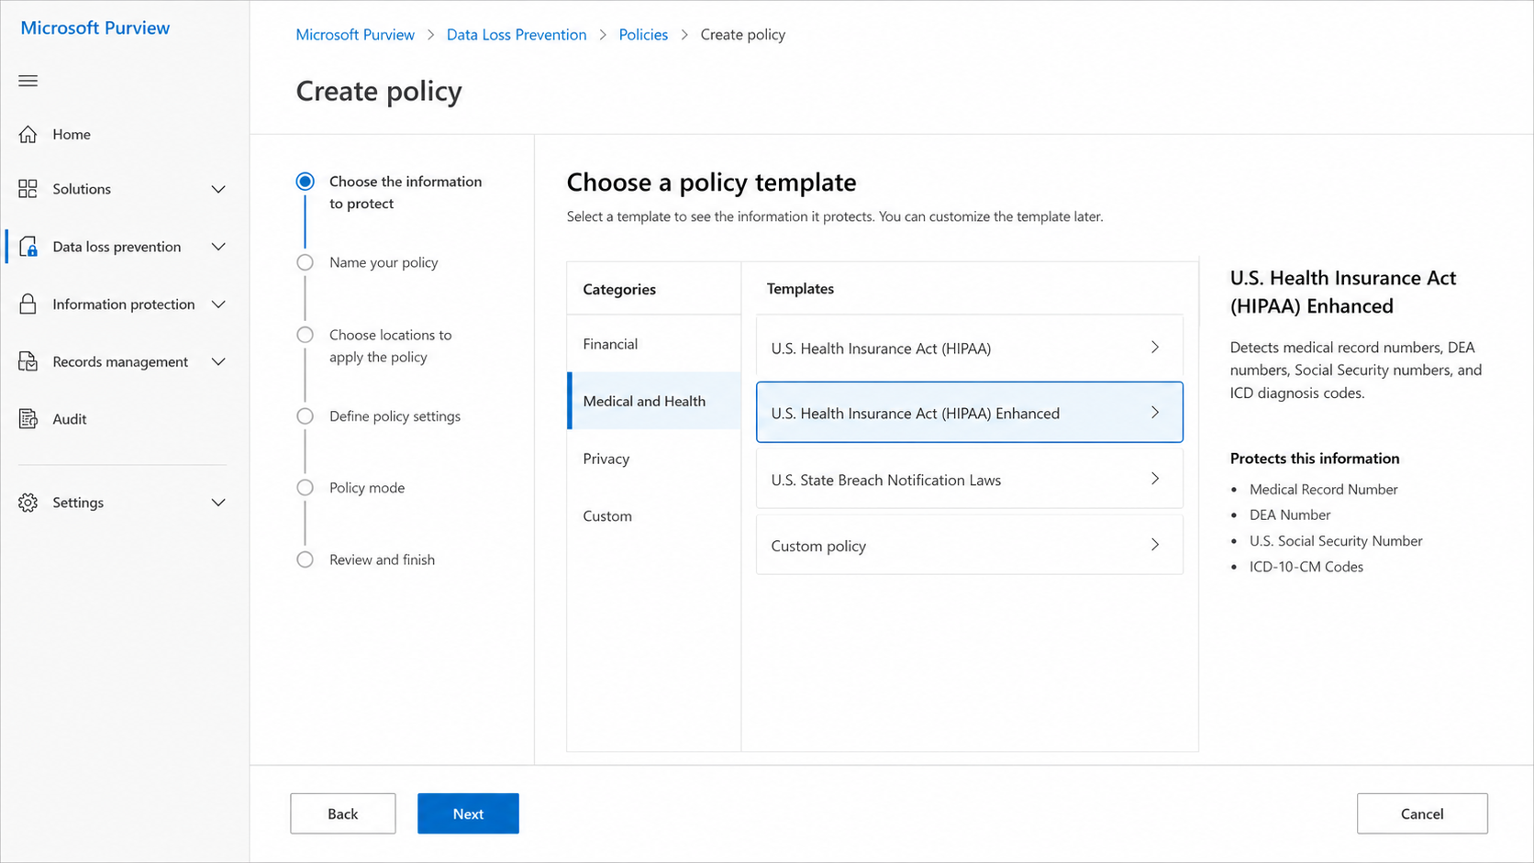Image resolution: width=1534 pixels, height=863 pixels.
Task: Select U.S. Health Insurance Act (HIPAA) template
Action: (x=970, y=348)
